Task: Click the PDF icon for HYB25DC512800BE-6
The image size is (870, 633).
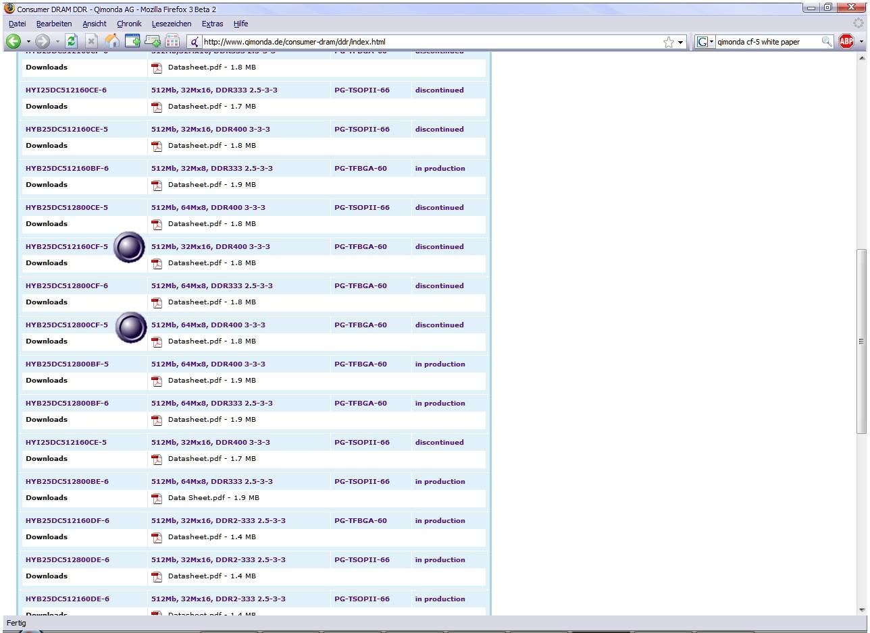Action: coord(157,498)
